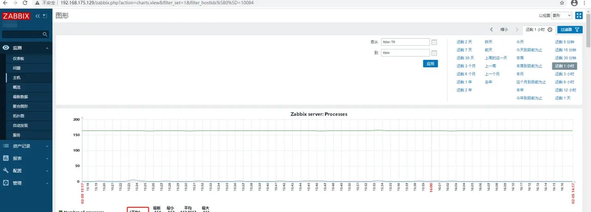This screenshot has height=212, width=591.
Task: Select the 还剩 7 天 range
Action: click(x=464, y=50)
